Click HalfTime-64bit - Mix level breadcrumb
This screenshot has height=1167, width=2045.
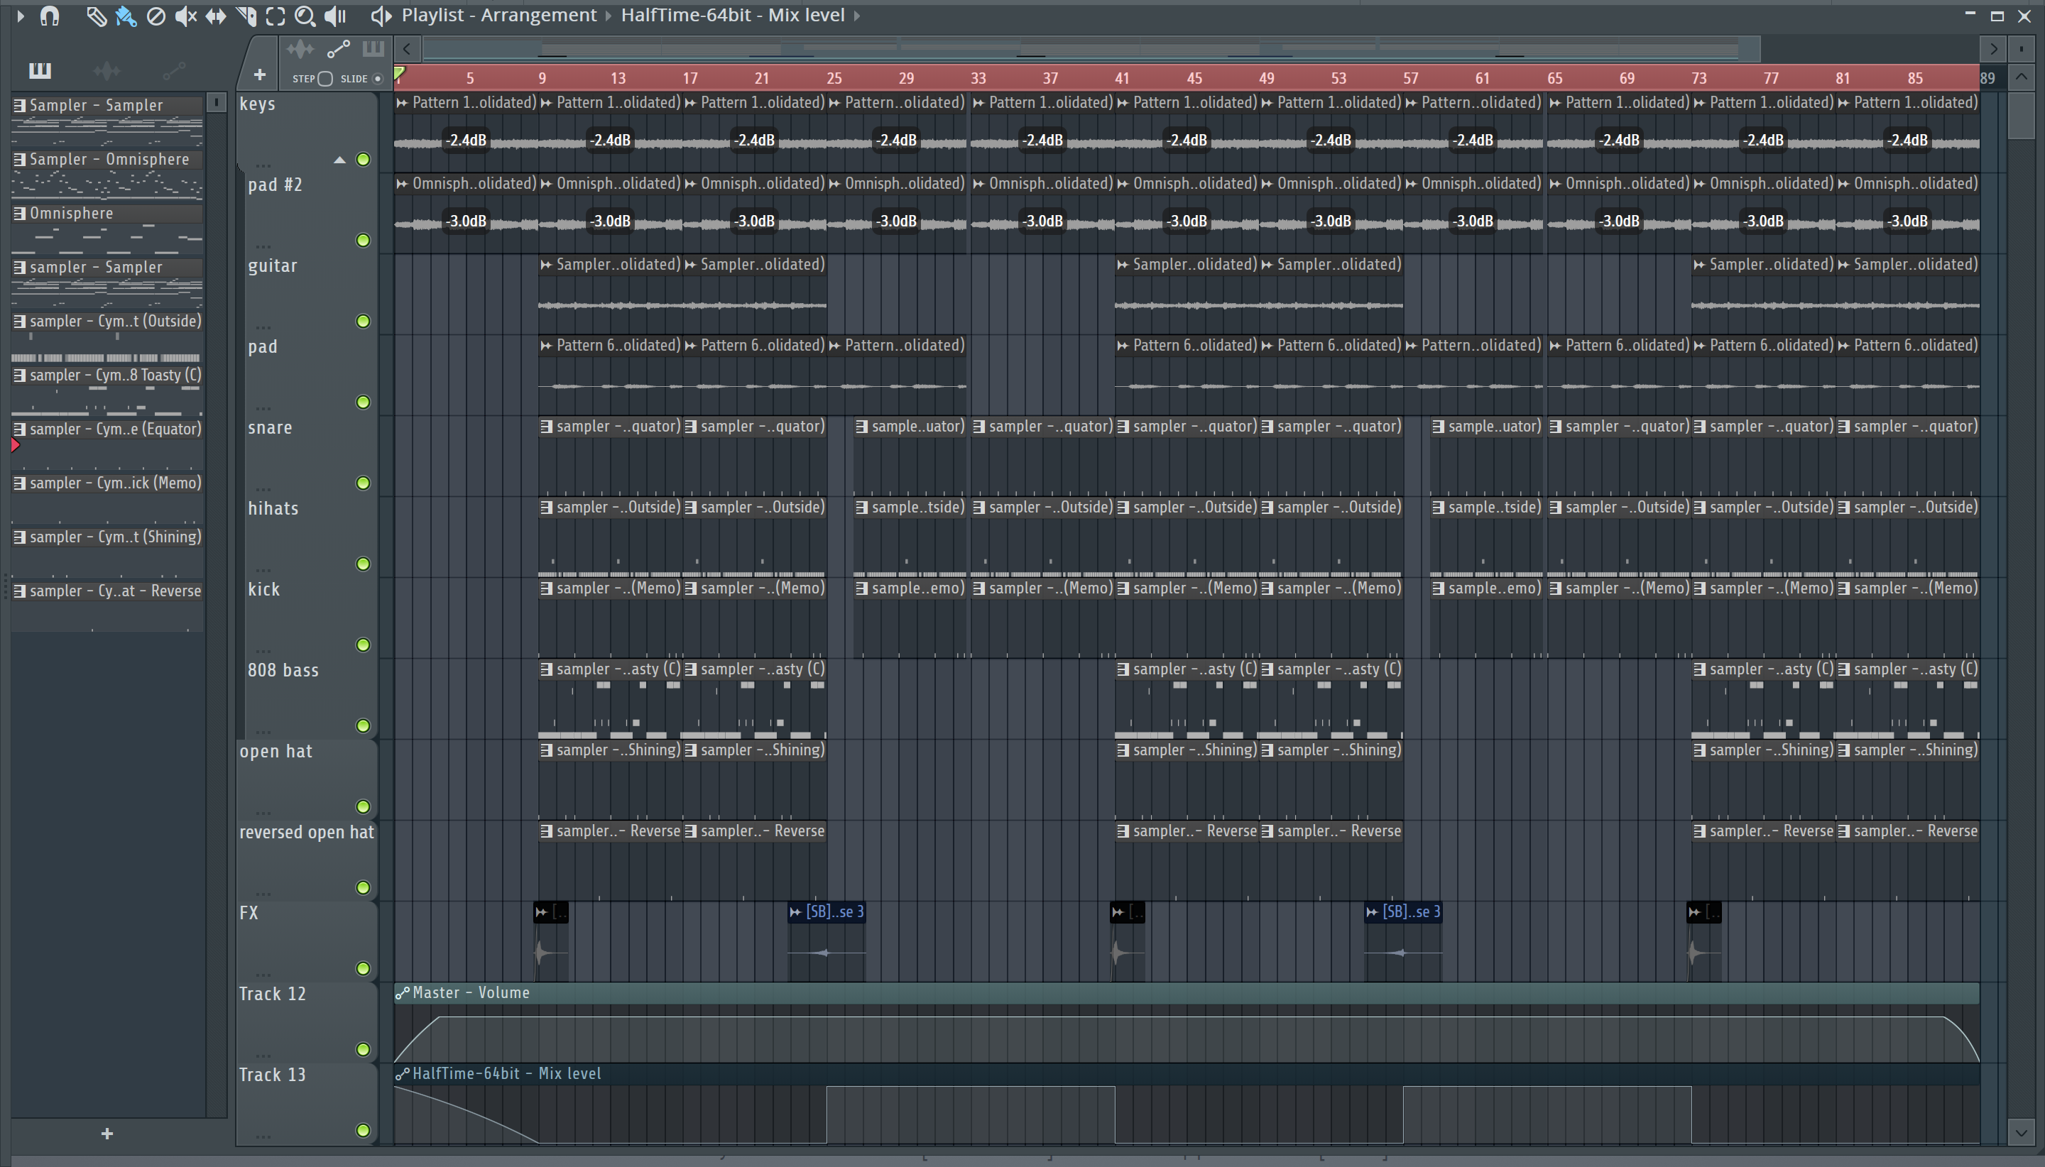coord(733,15)
